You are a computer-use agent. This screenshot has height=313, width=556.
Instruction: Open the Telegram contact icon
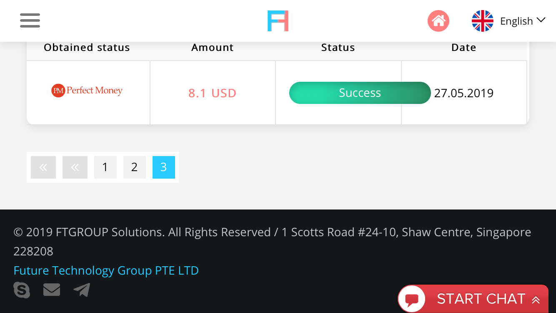coord(82,290)
